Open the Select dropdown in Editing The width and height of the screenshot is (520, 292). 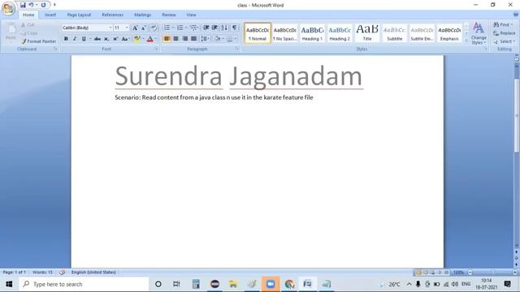coord(505,41)
